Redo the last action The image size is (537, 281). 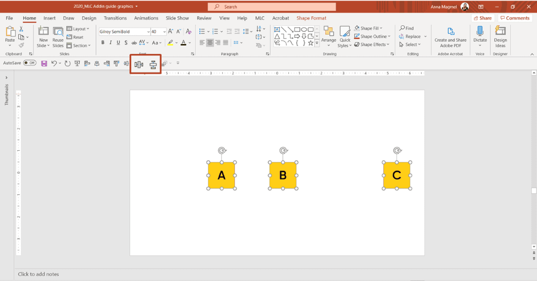[x=68, y=63]
